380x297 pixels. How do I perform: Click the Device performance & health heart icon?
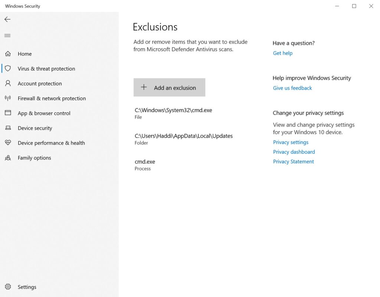tap(8, 143)
